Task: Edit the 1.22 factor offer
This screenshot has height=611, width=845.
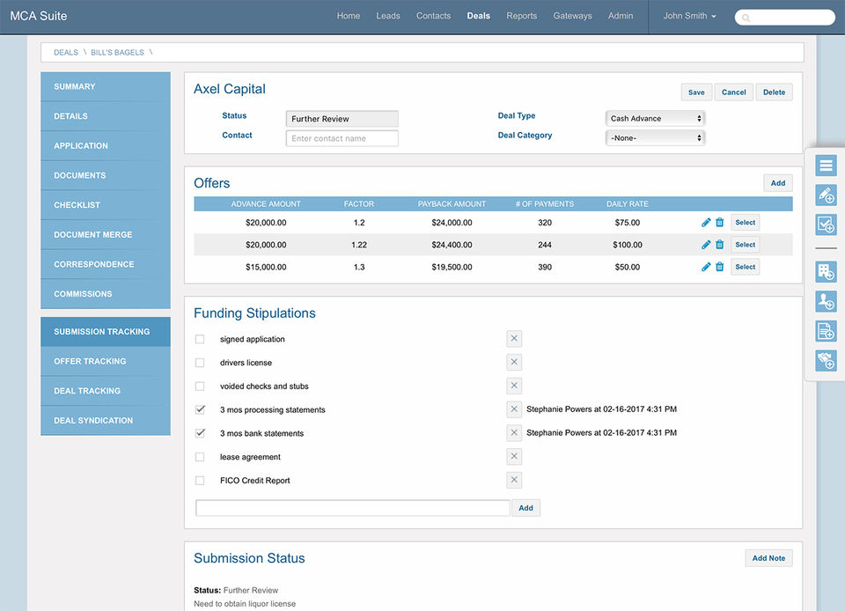Action: (x=706, y=245)
